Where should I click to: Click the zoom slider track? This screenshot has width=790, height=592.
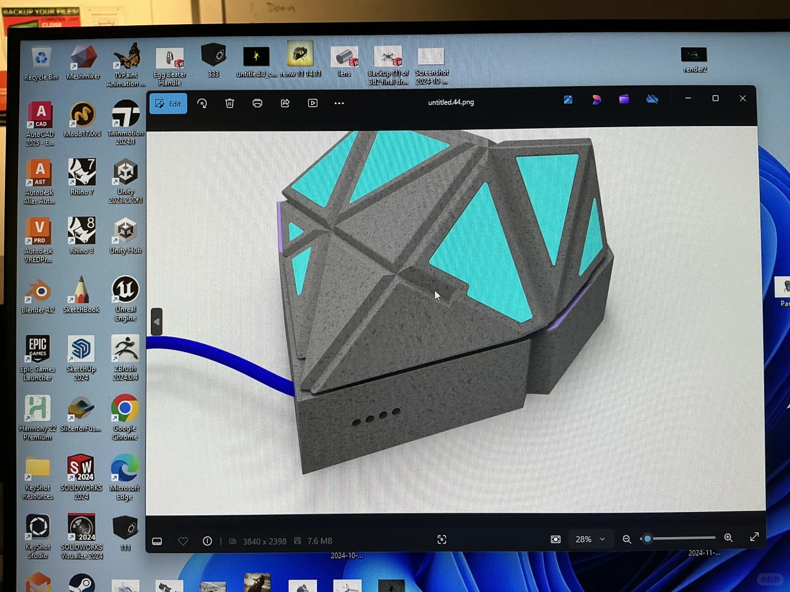679,538
